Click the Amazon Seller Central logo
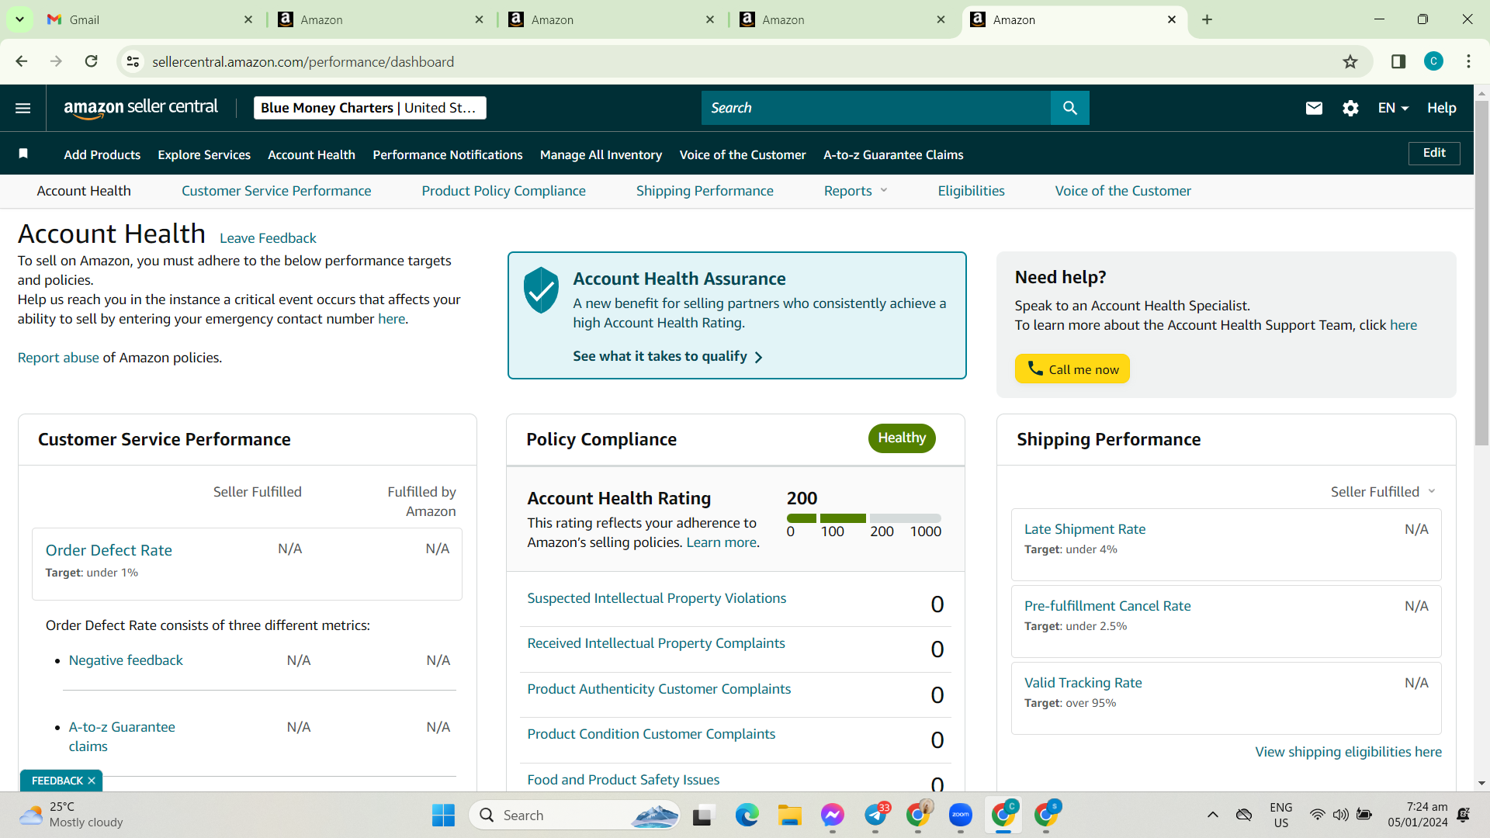 140,108
